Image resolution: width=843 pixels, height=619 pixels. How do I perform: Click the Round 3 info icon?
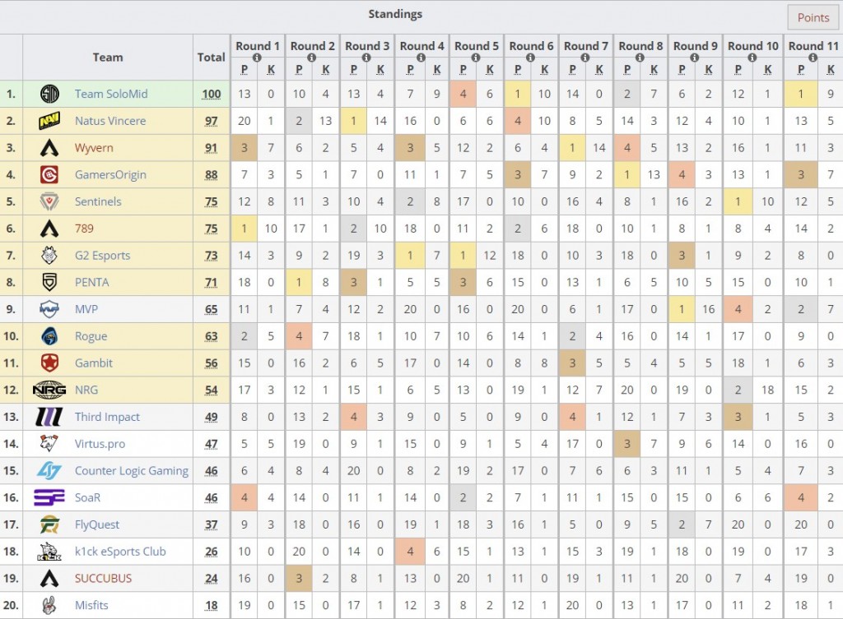coord(366,58)
